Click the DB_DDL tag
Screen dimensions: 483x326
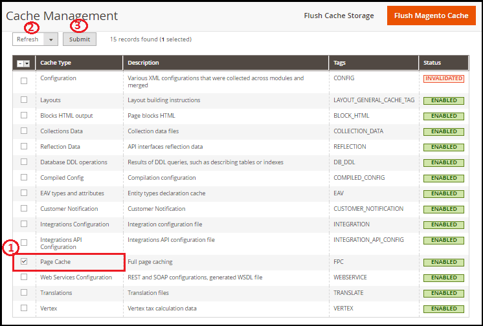click(x=344, y=162)
